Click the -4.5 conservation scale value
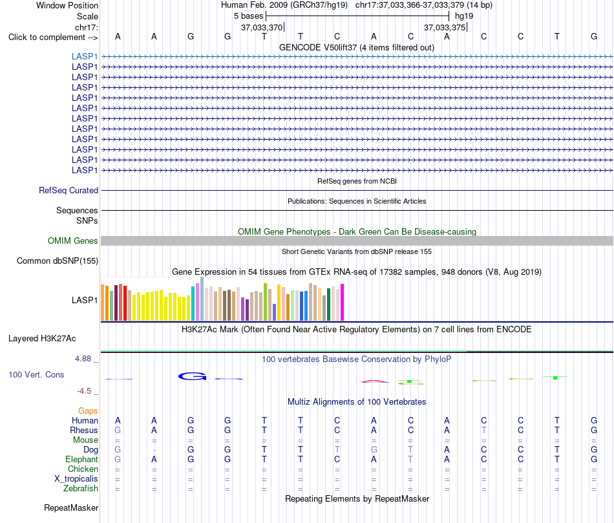This screenshot has height=523, width=614. coord(84,391)
